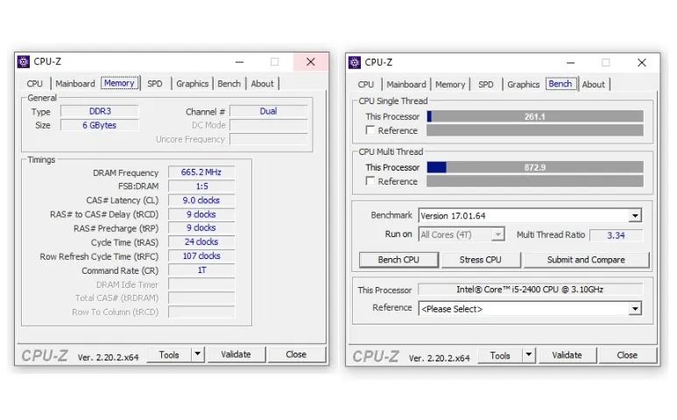Open Graphics tab in right window
677x420 pixels.
click(x=523, y=85)
